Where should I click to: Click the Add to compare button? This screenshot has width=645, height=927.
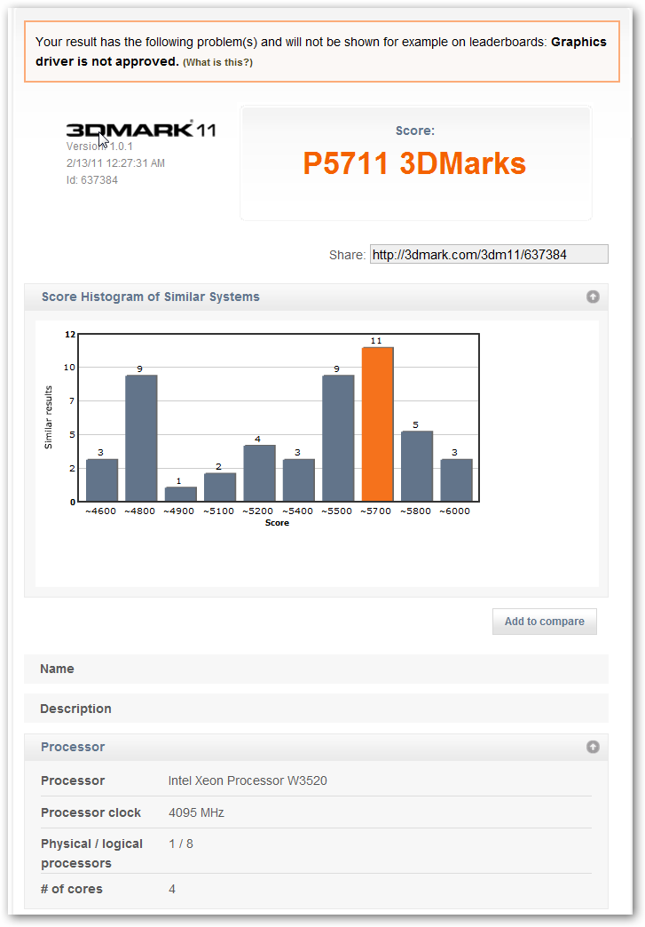pos(544,622)
